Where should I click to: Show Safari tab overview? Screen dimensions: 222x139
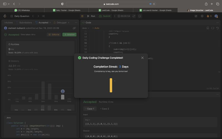(218, 4)
